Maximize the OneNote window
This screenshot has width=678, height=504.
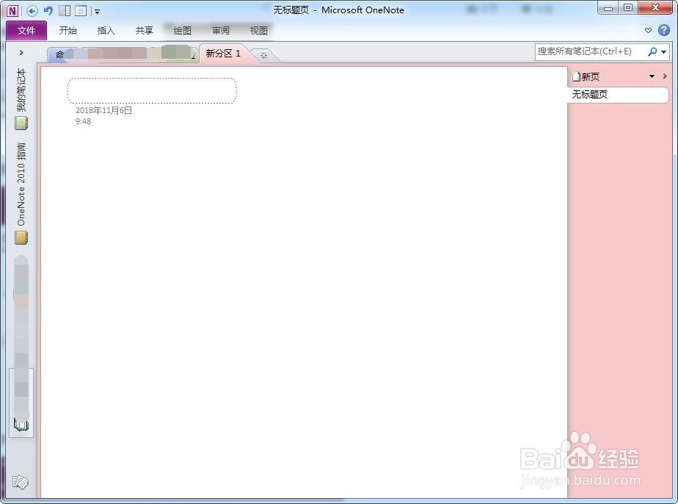(x=628, y=8)
